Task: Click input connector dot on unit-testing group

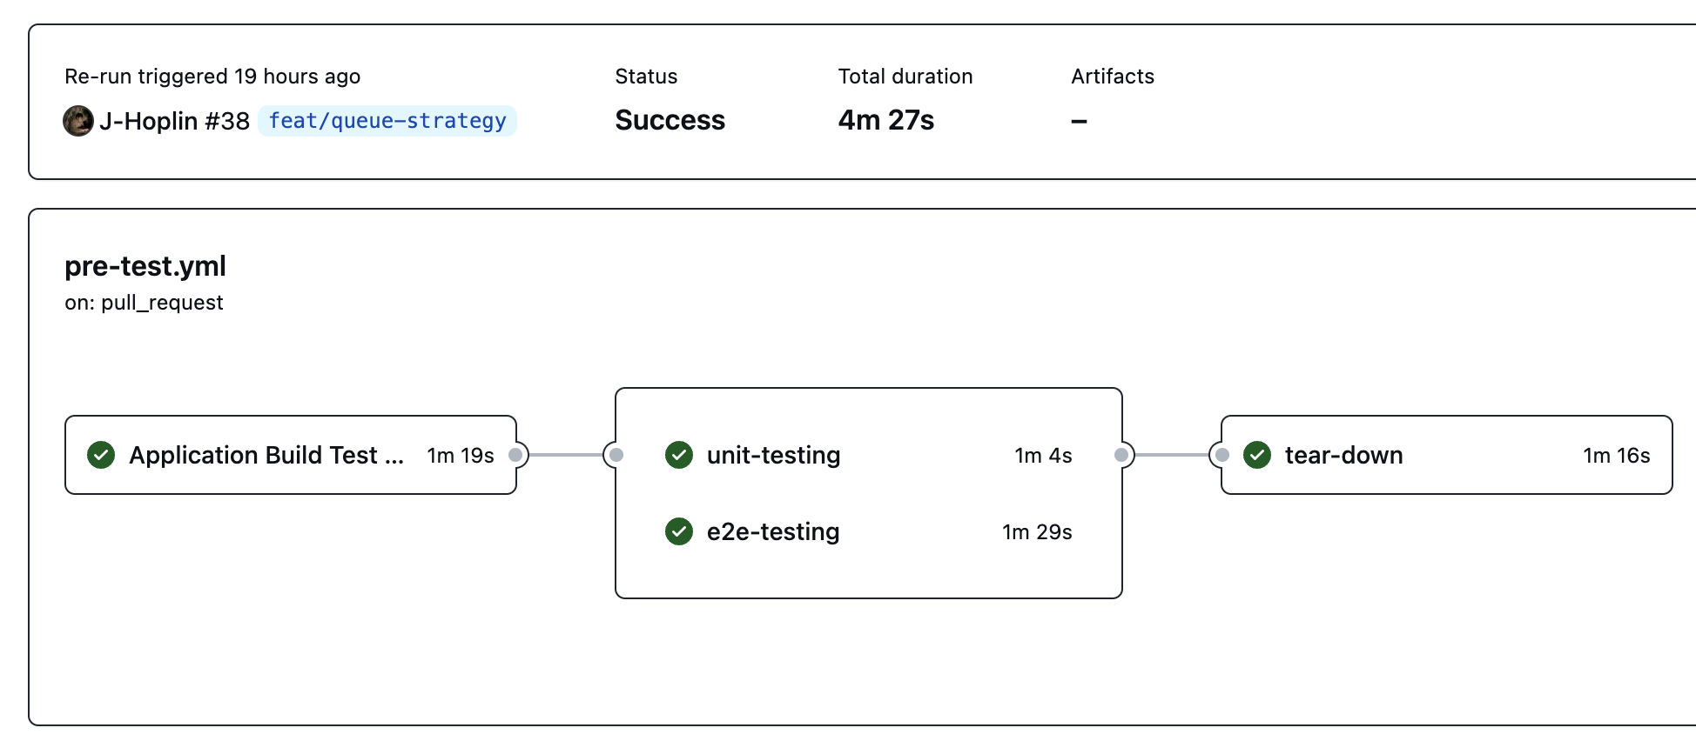Action: click(616, 455)
